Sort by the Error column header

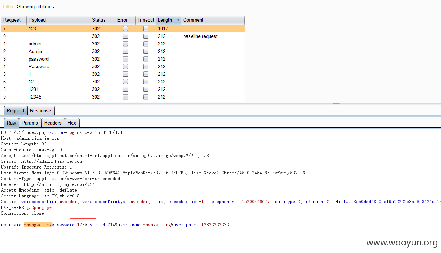point(125,20)
